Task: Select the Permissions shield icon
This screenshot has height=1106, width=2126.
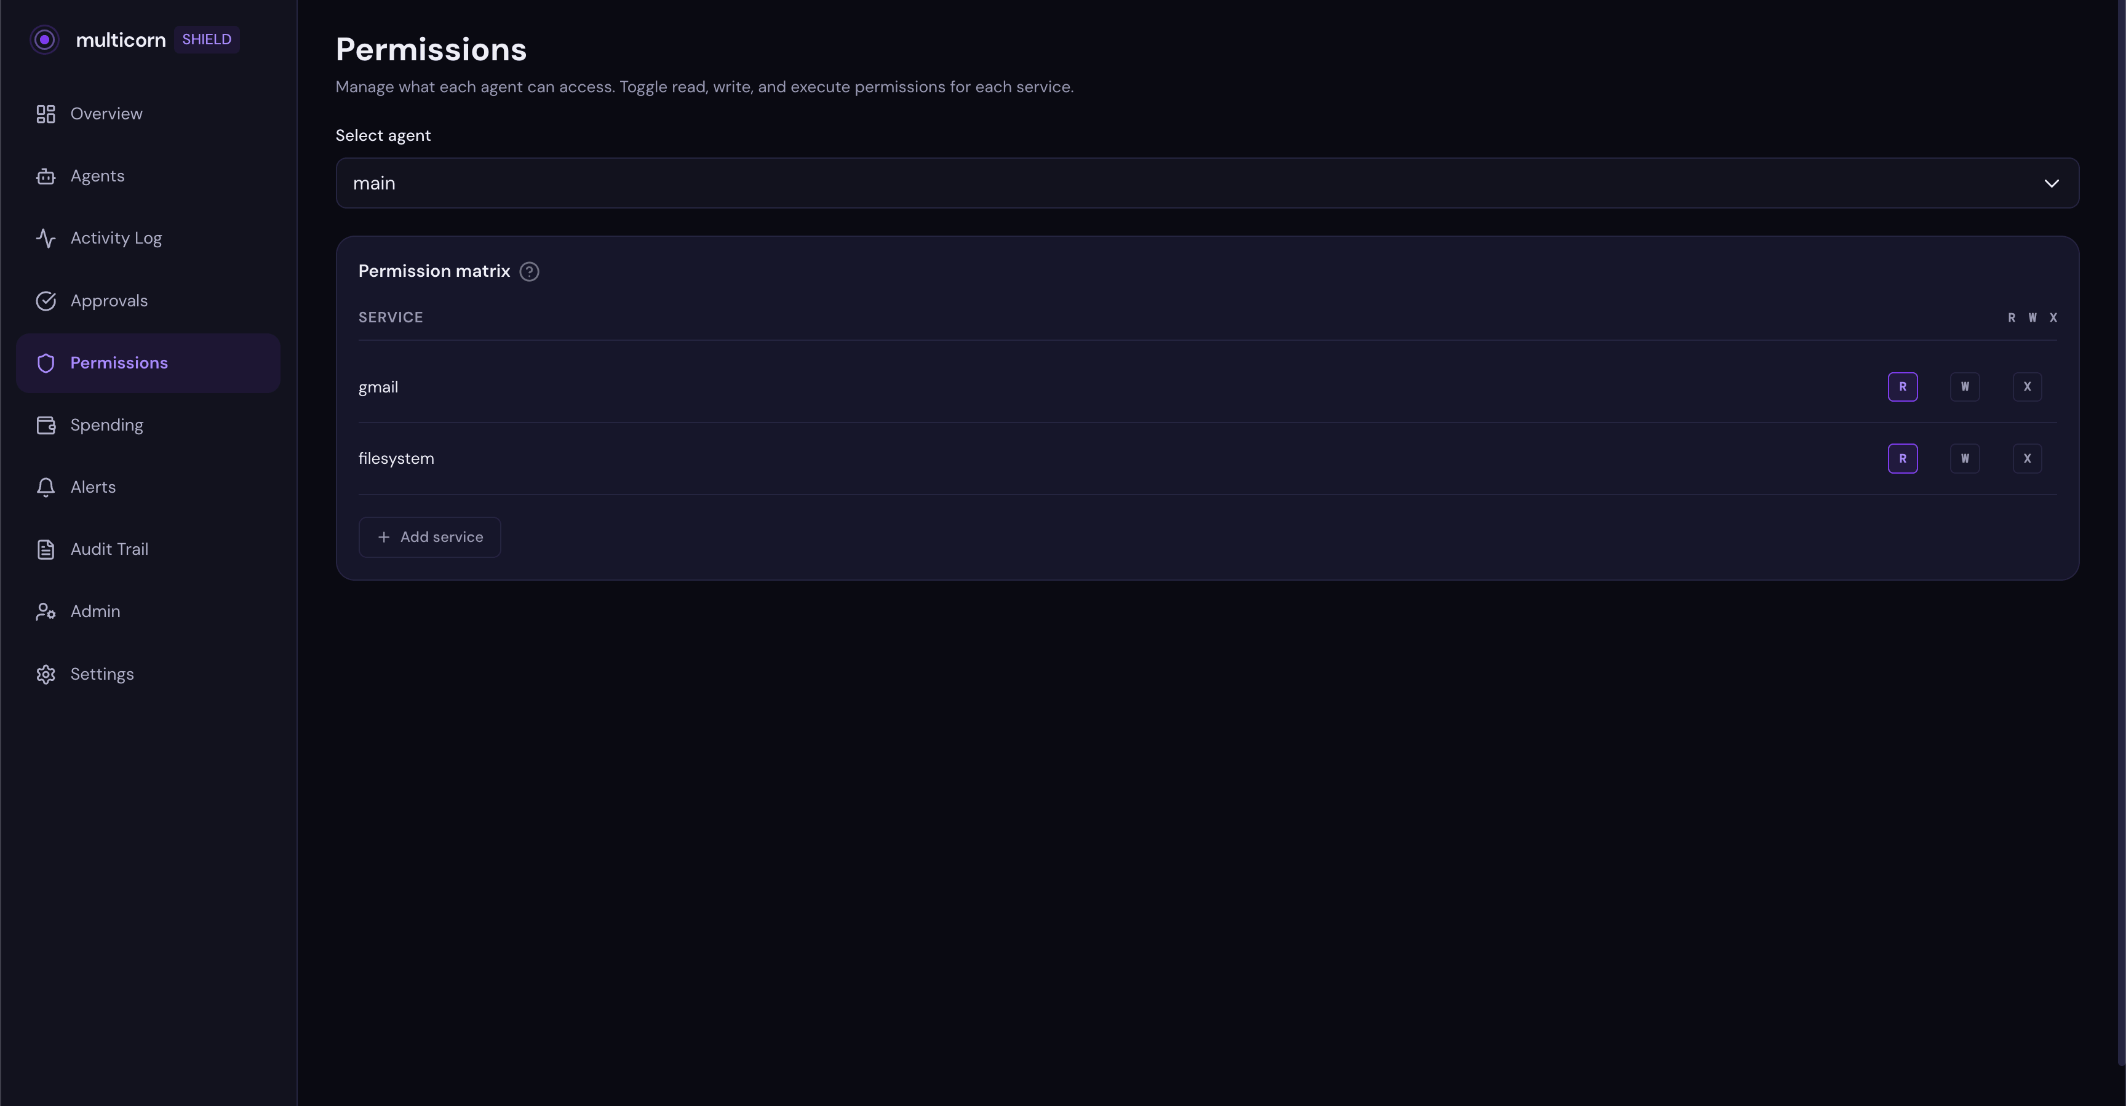Action: 46,362
